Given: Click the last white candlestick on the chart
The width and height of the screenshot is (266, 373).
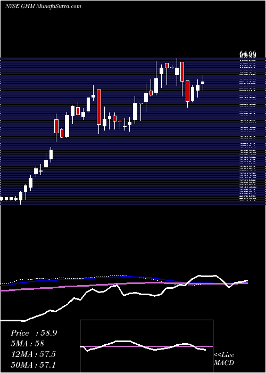Looking at the screenshot, I should click(x=203, y=83).
